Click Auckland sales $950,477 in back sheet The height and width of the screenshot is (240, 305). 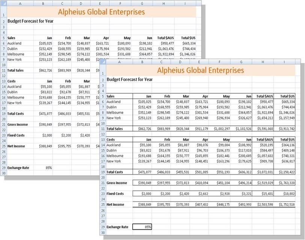[x=164, y=43]
